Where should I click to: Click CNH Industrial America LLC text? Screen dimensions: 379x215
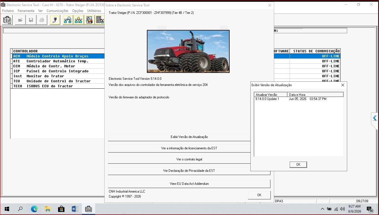127,191
